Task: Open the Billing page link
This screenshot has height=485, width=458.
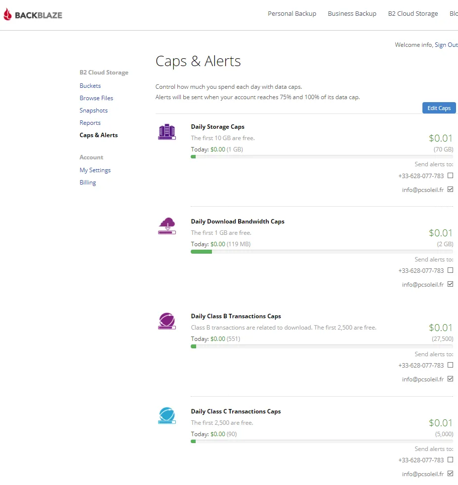Action: pos(87,183)
